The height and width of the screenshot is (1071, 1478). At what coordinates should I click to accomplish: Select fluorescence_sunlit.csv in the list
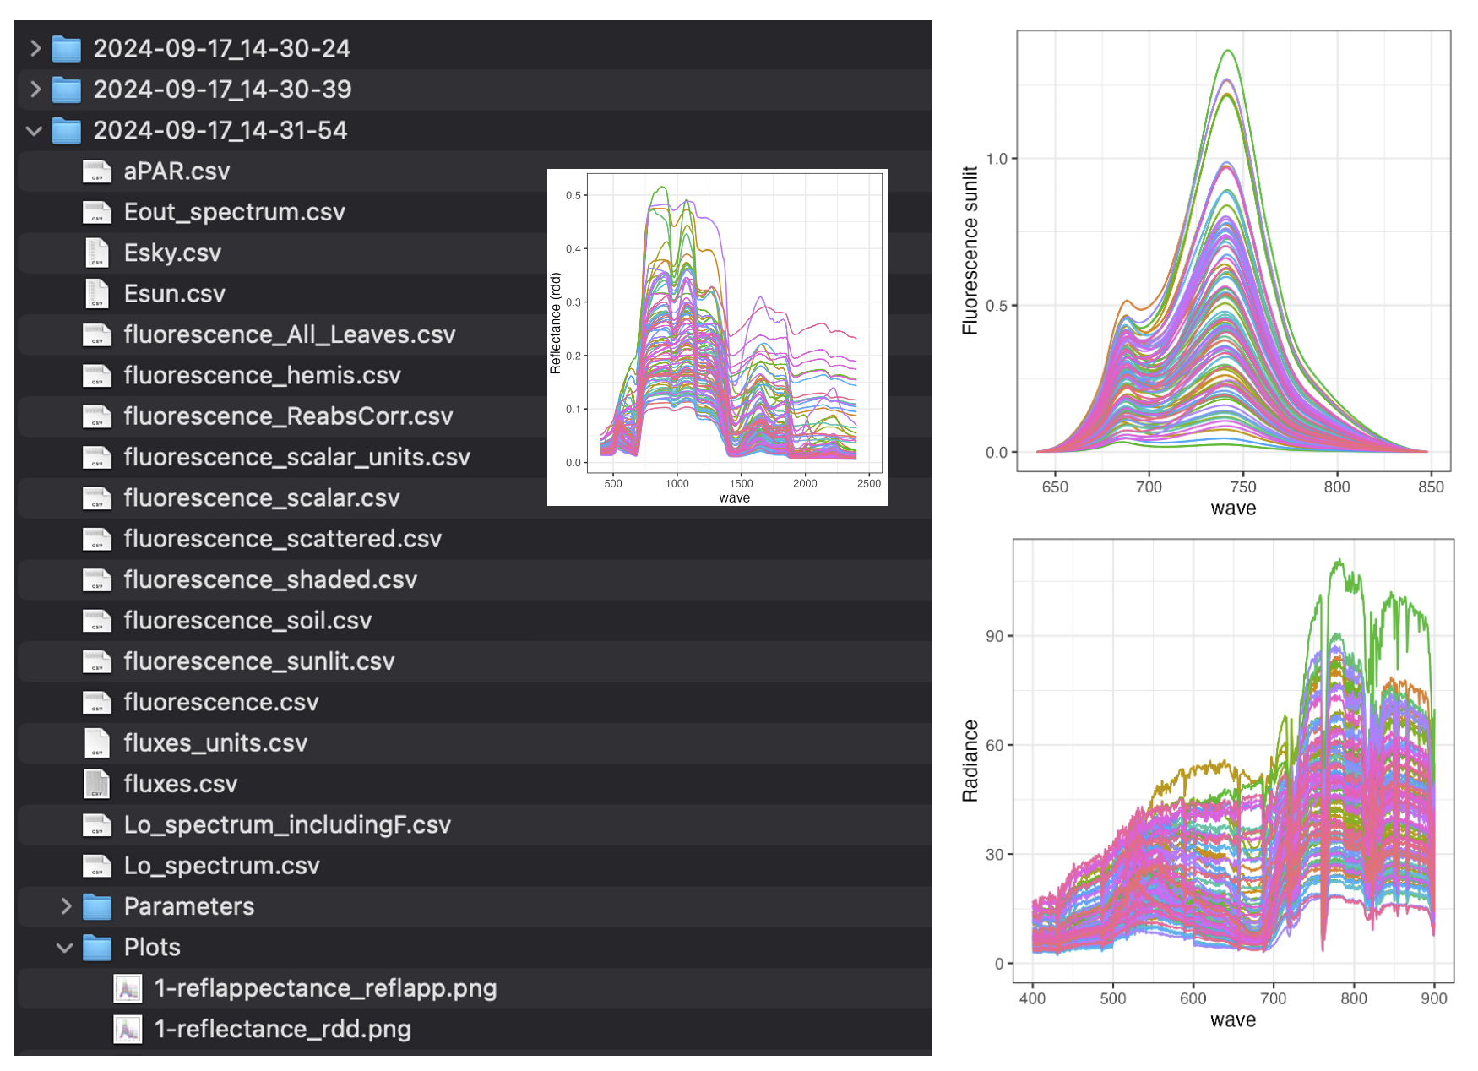(x=474, y=662)
